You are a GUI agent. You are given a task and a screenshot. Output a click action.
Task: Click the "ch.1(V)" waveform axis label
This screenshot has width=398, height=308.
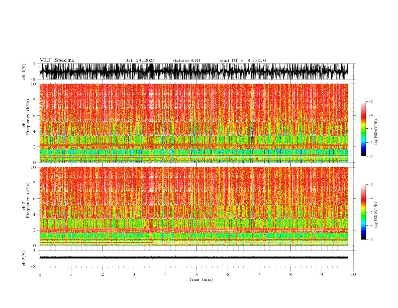(x=24, y=71)
